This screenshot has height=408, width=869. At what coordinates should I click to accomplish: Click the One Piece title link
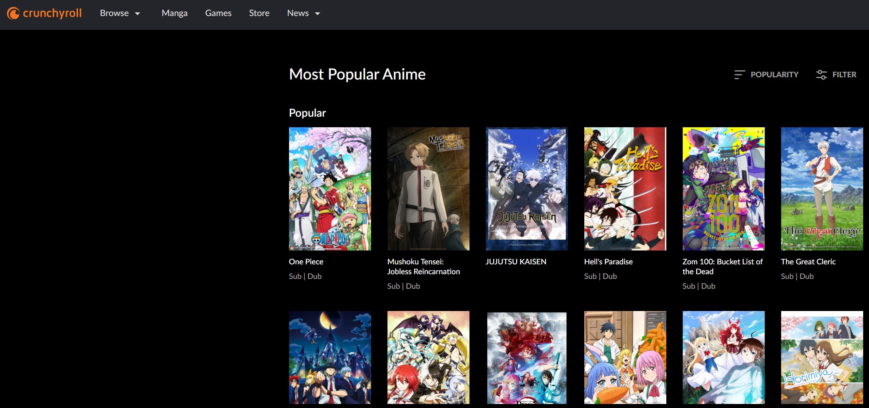coord(306,262)
